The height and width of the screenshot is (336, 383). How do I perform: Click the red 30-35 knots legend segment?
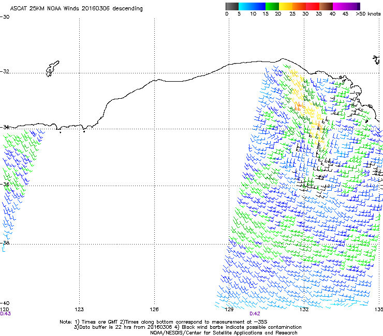[x=313, y=6]
